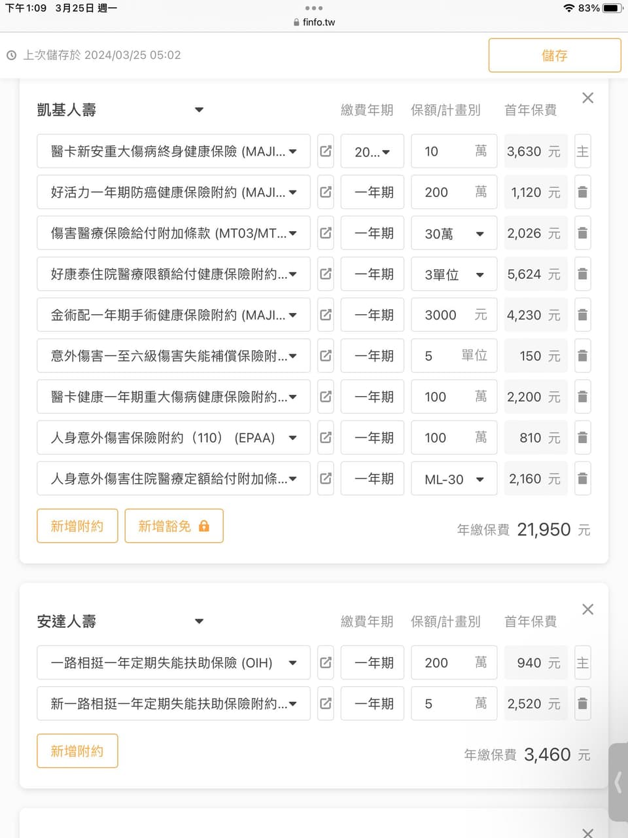Close the 安達人壽 insurance card

(587, 610)
